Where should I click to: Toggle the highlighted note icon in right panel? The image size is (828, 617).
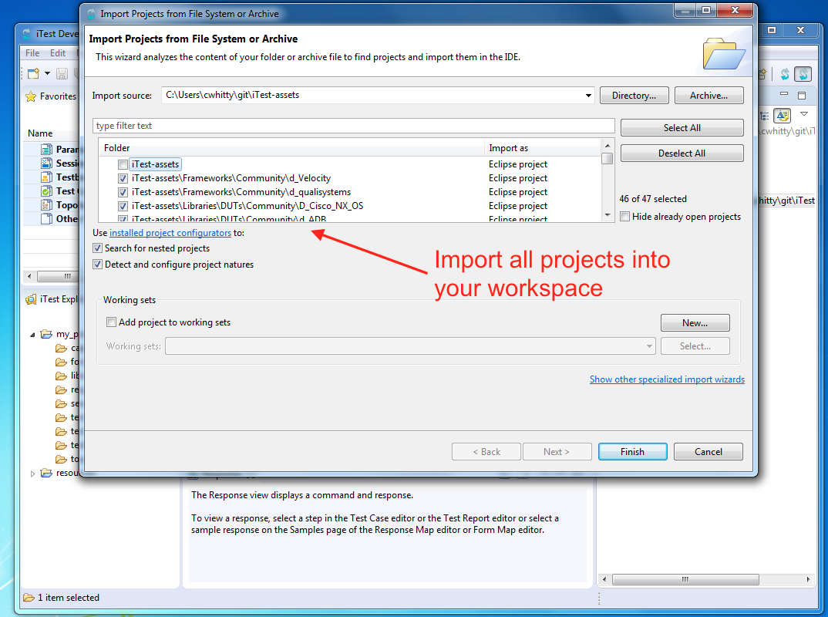782,115
